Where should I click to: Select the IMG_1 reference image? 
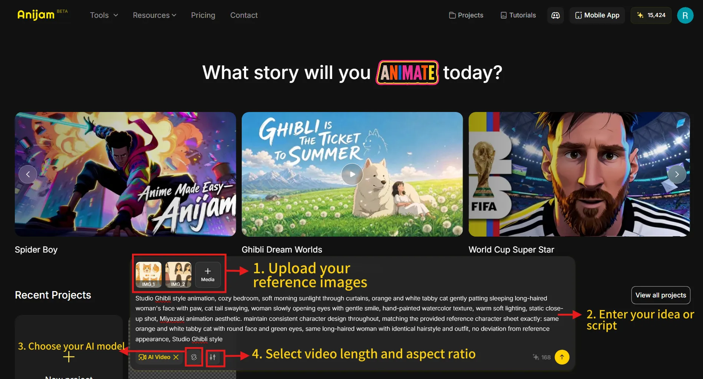tap(149, 275)
